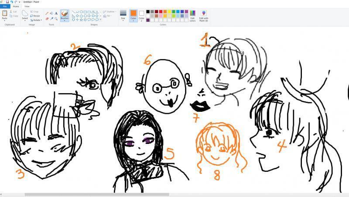
Task: Activate the Color 1 selector
Action: coord(133,16)
